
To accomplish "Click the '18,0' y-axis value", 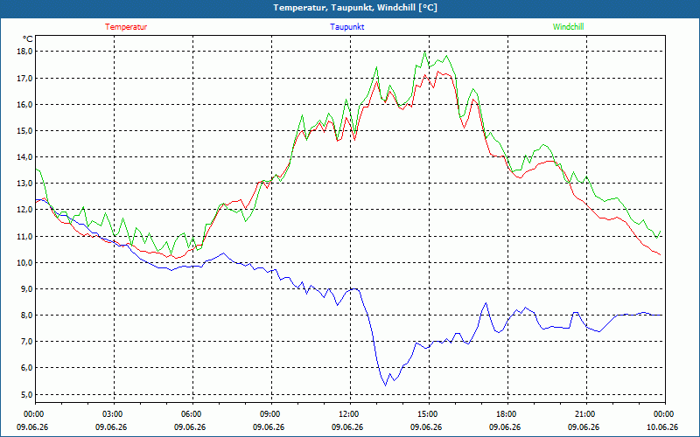I will coord(25,52).
